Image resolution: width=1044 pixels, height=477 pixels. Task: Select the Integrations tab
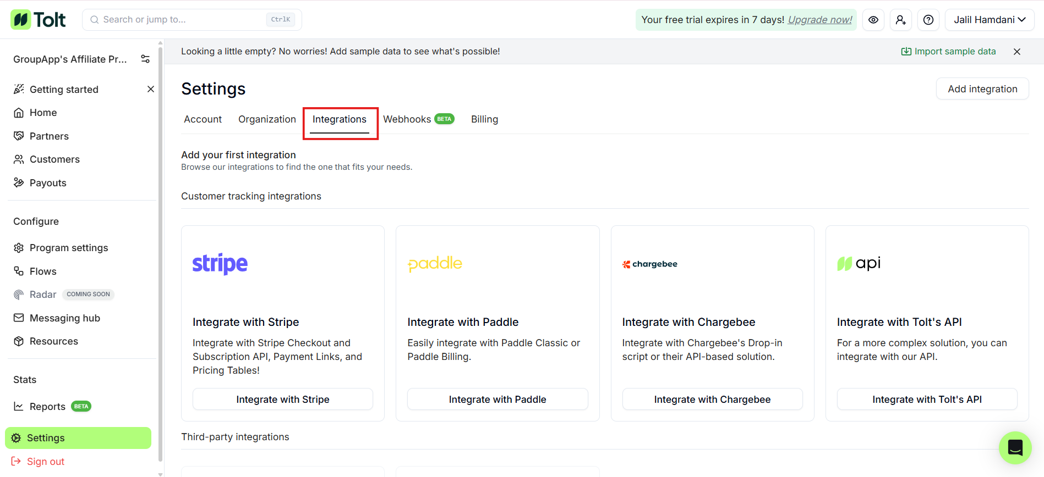point(340,119)
